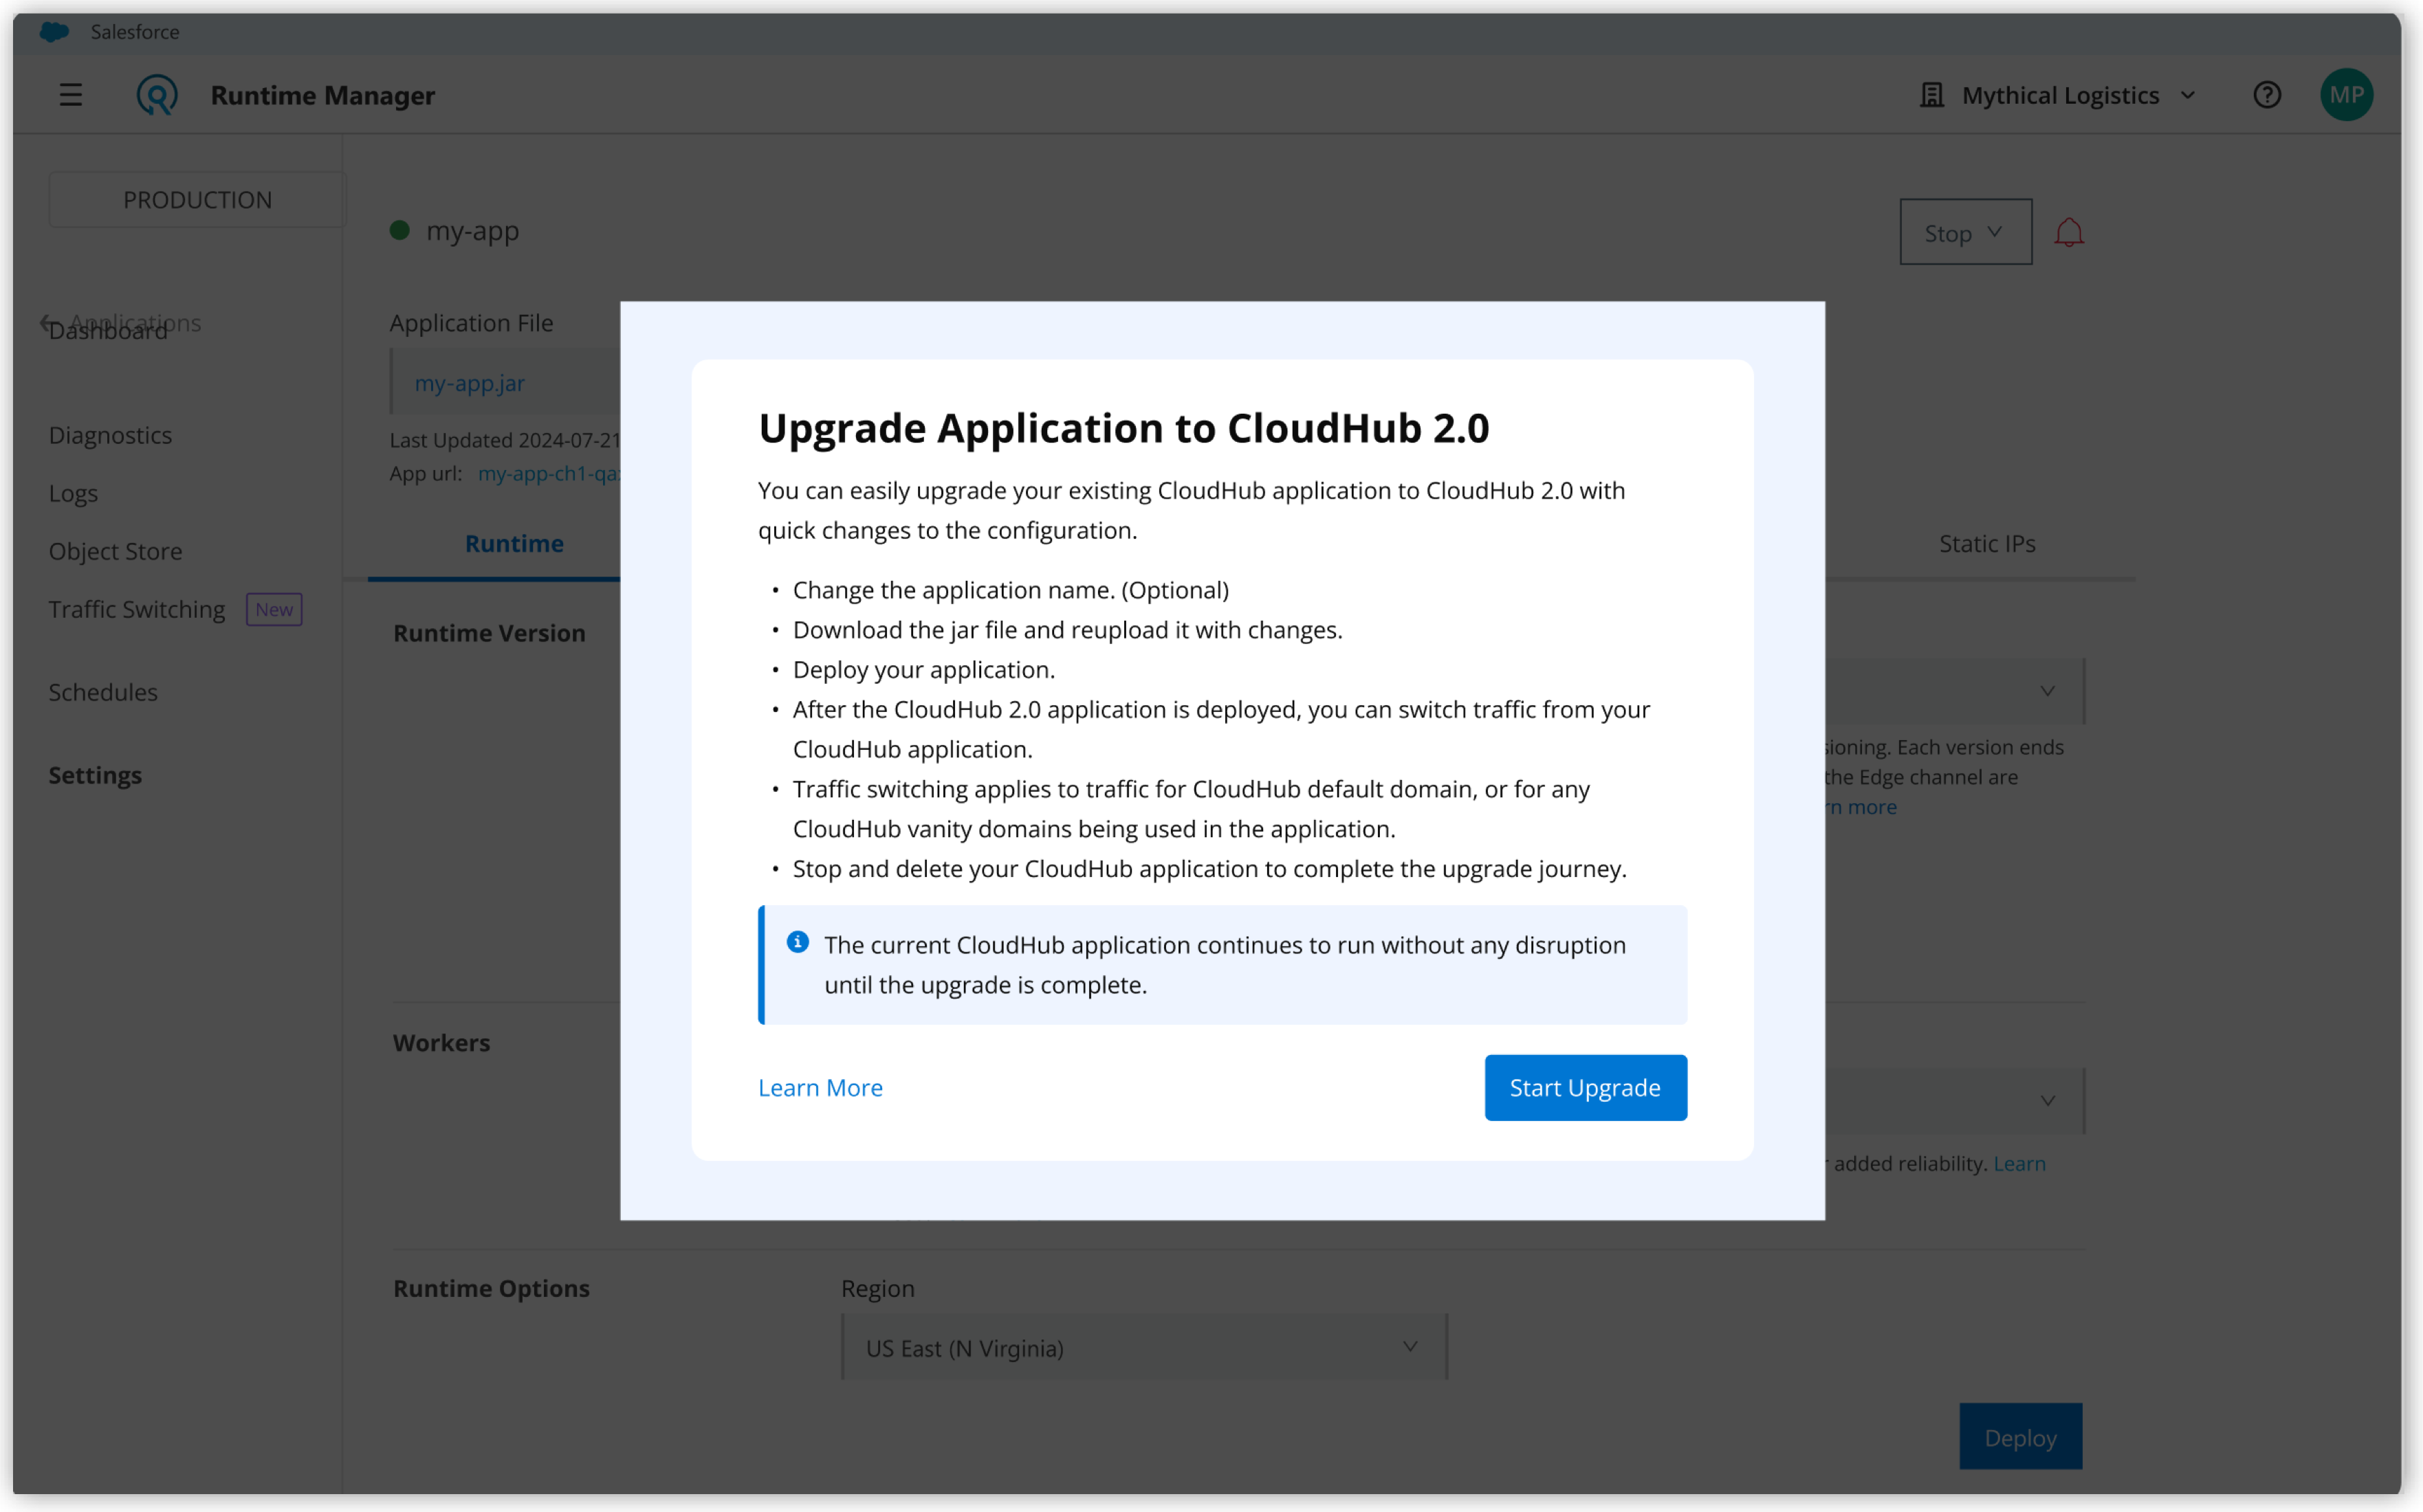Open the notification bell icon
The image size is (2423, 1512).
[2069, 231]
